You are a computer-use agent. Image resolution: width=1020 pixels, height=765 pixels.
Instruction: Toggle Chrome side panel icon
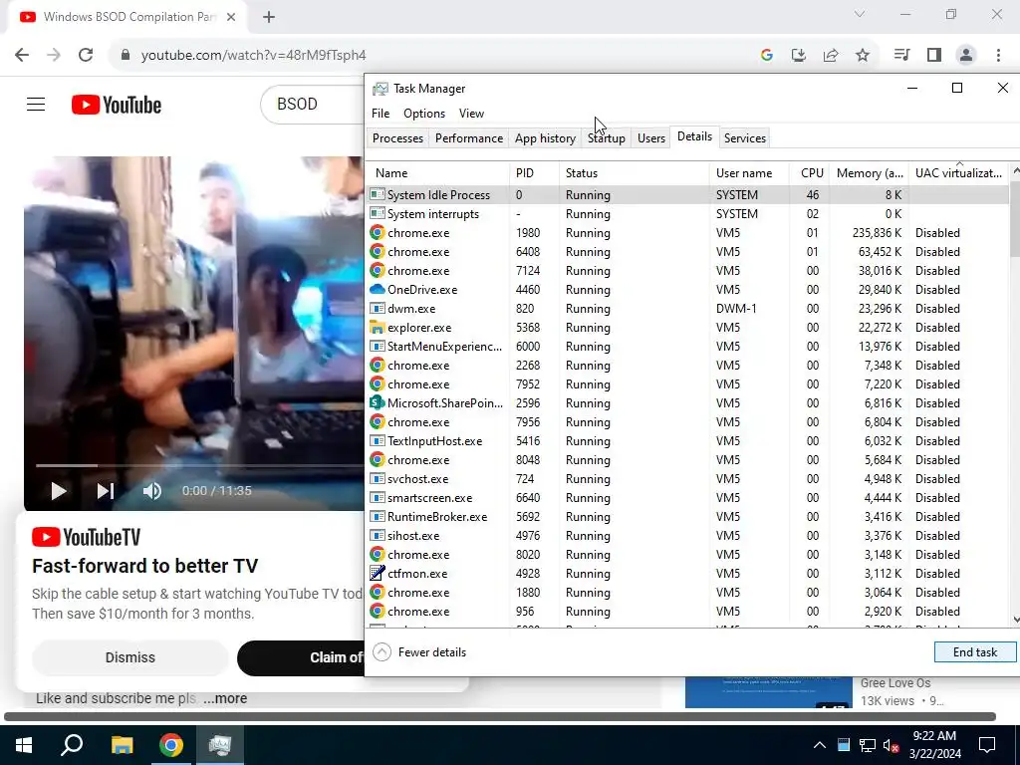(x=934, y=55)
